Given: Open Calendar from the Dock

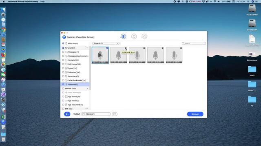Looking at the screenshot, I should pyautogui.click(x=3, y=45).
